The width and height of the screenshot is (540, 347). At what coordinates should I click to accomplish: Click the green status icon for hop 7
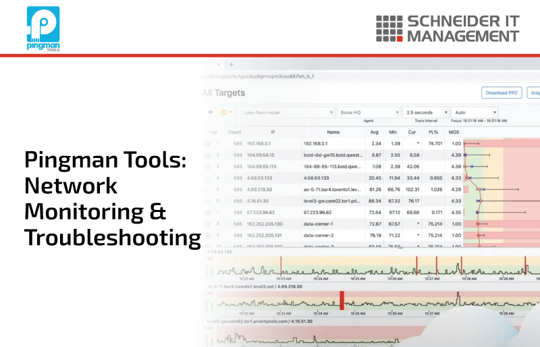click(x=208, y=213)
